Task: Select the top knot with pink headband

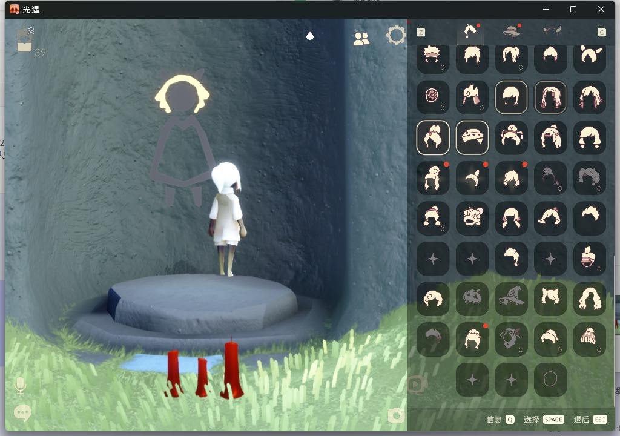Action: point(590,259)
